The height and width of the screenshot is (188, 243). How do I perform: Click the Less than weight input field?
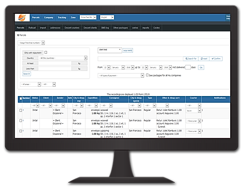click(55, 68)
